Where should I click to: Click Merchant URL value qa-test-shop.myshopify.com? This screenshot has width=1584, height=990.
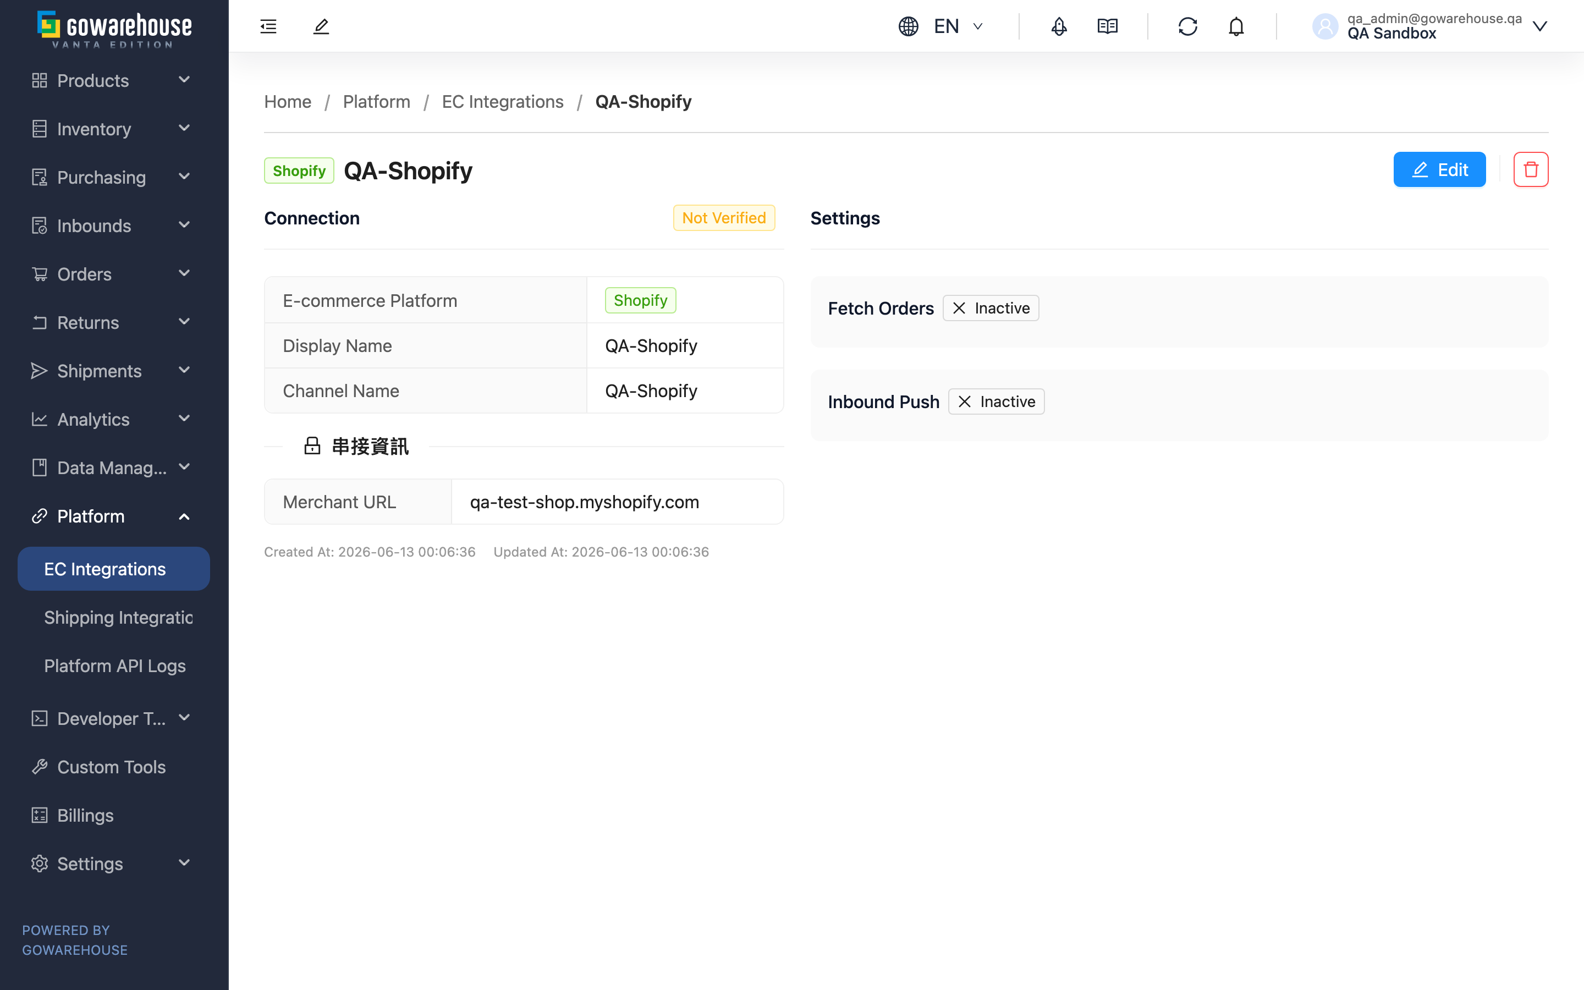click(585, 502)
